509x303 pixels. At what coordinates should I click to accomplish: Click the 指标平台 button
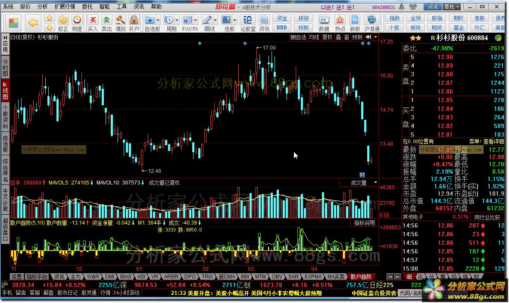tap(37, 276)
